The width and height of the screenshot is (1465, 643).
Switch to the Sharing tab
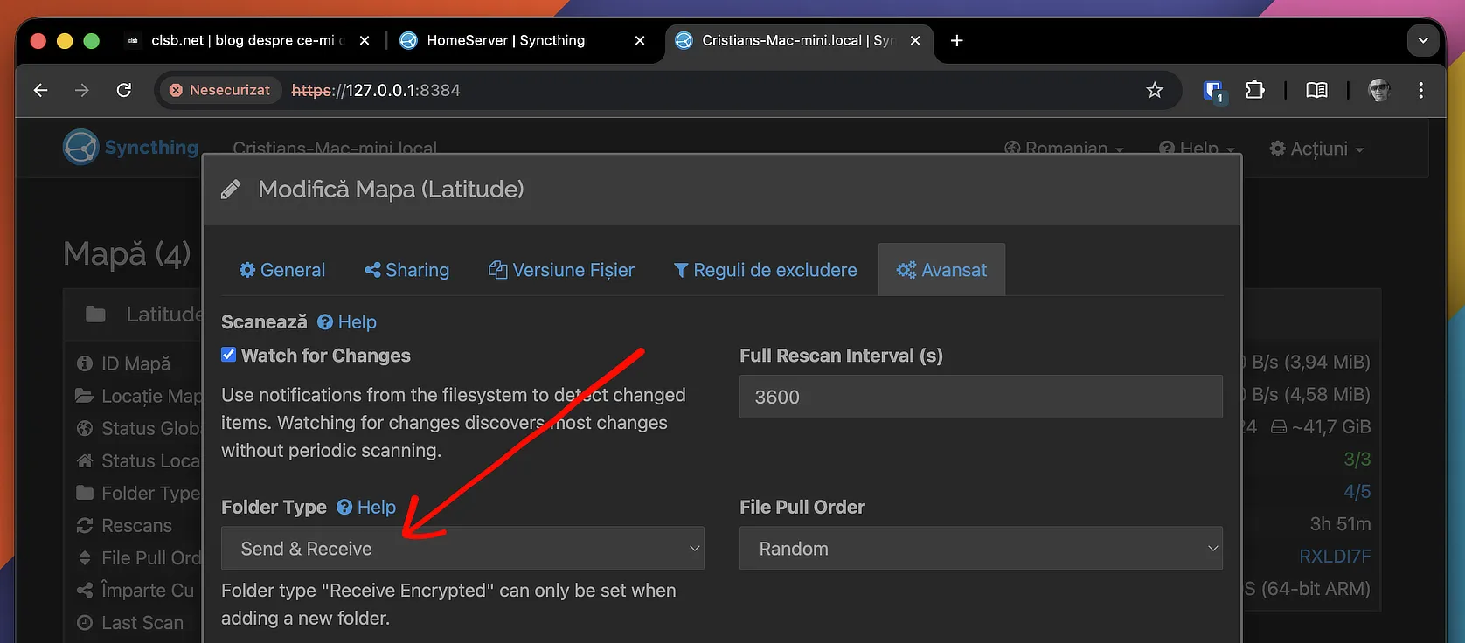point(407,270)
